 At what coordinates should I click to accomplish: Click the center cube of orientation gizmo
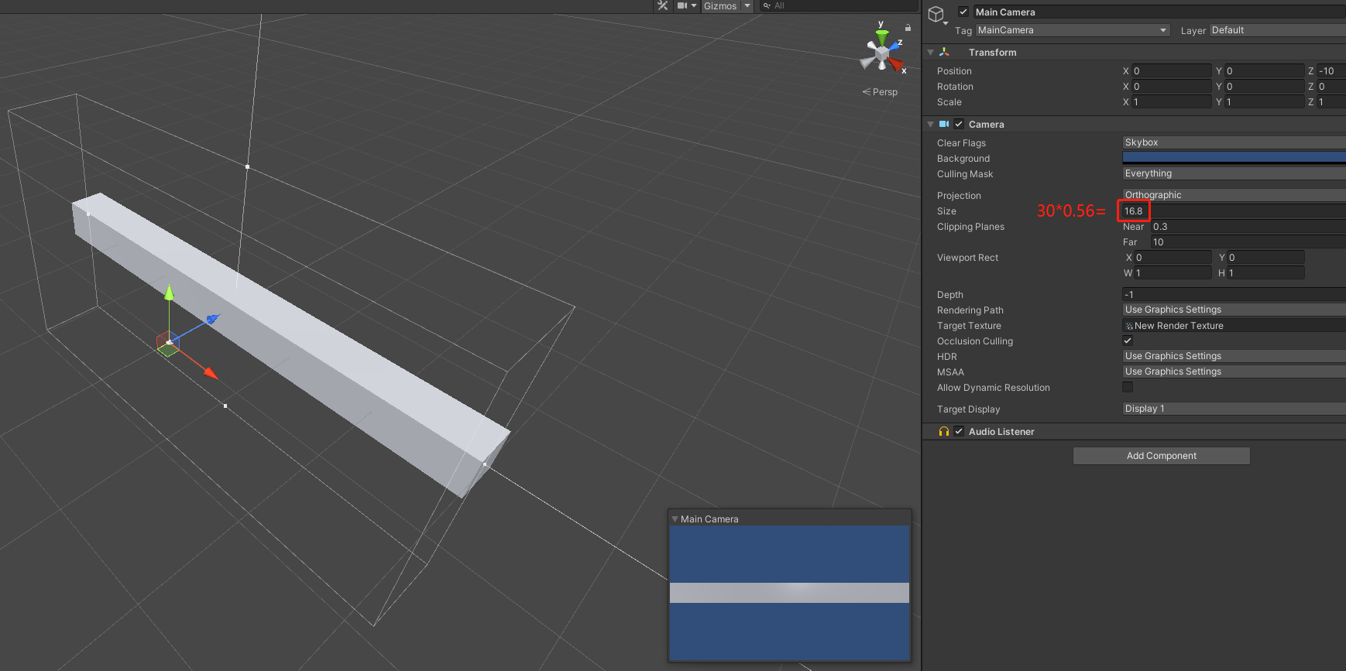pyautogui.click(x=881, y=54)
